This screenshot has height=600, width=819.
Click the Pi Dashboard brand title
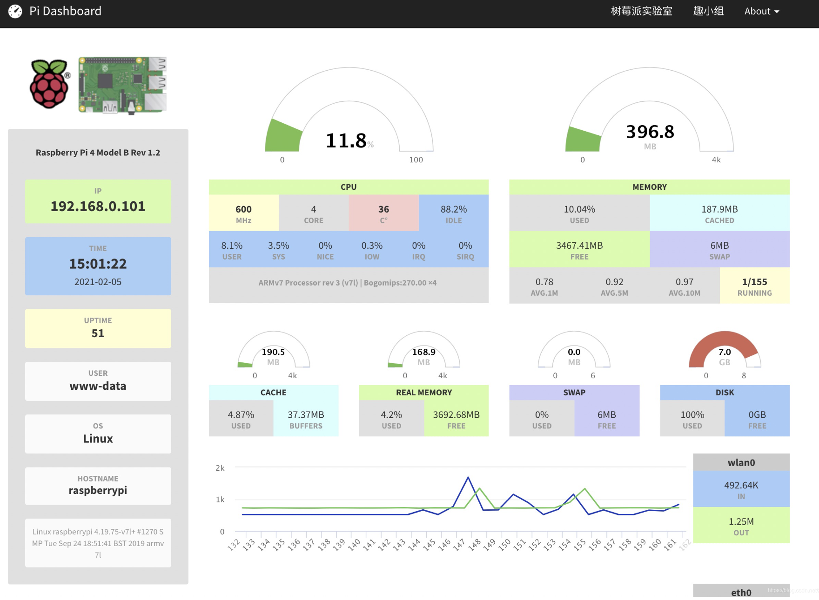(x=65, y=11)
